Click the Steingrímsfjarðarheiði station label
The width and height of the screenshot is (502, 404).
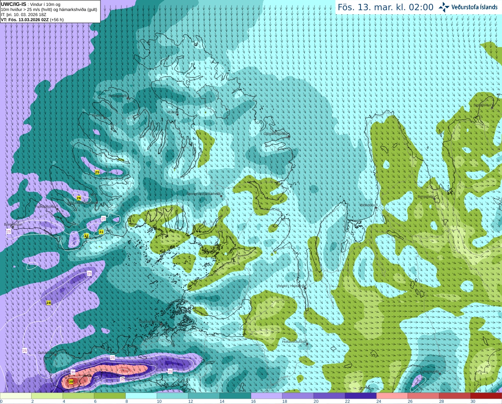203,194
